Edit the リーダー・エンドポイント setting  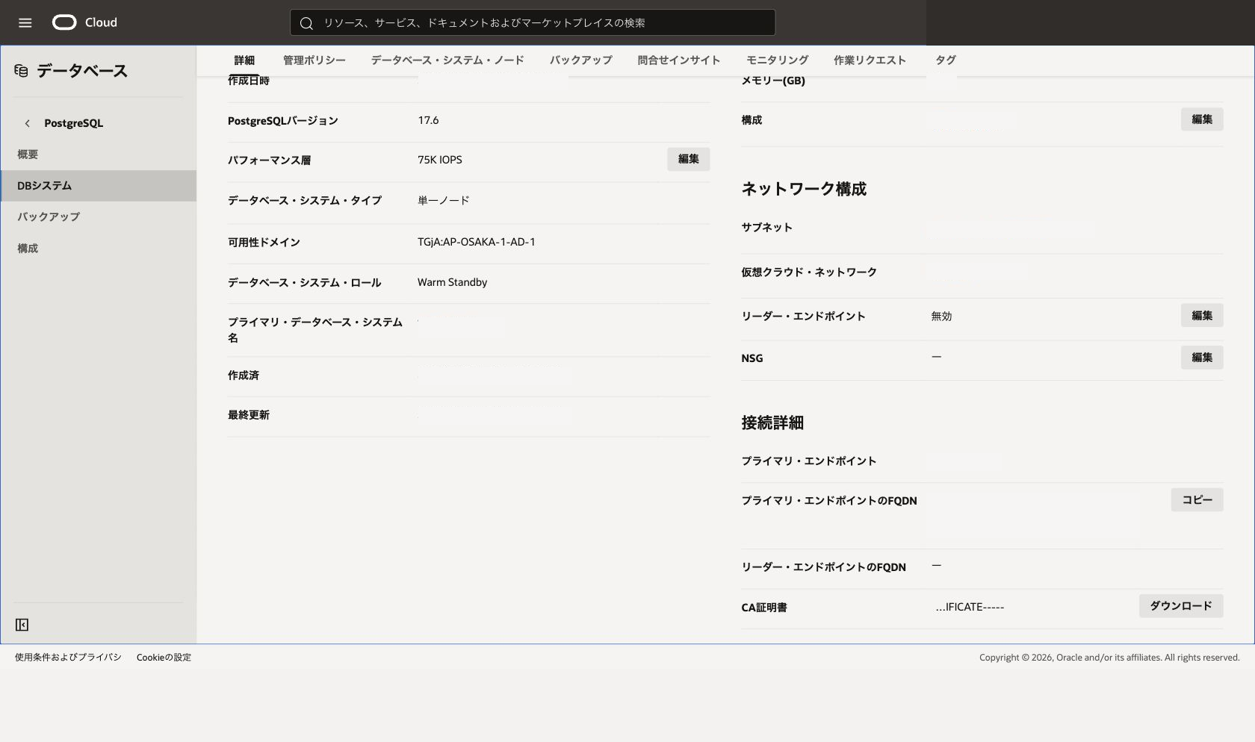(1202, 316)
